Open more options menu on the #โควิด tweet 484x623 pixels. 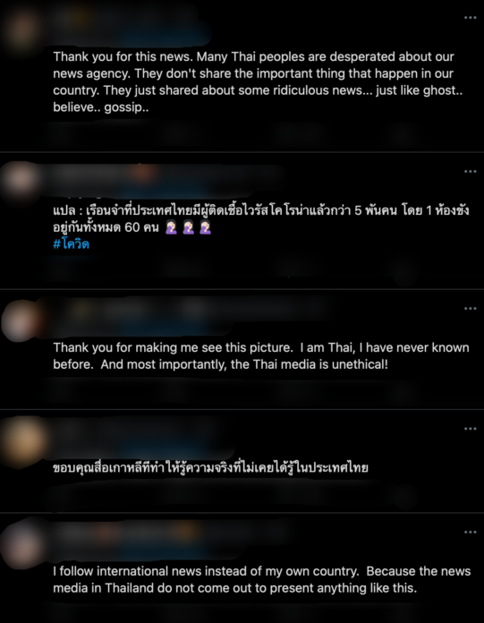470,171
